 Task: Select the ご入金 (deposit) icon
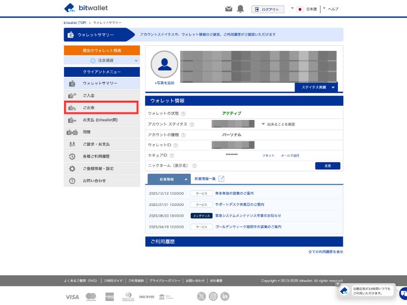pyautogui.click(x=71, y=96)
